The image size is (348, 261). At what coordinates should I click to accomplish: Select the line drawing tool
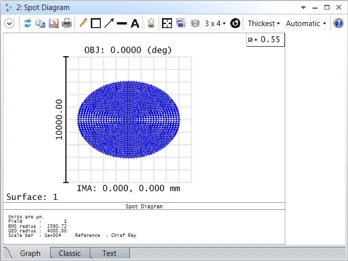point(122,24)
